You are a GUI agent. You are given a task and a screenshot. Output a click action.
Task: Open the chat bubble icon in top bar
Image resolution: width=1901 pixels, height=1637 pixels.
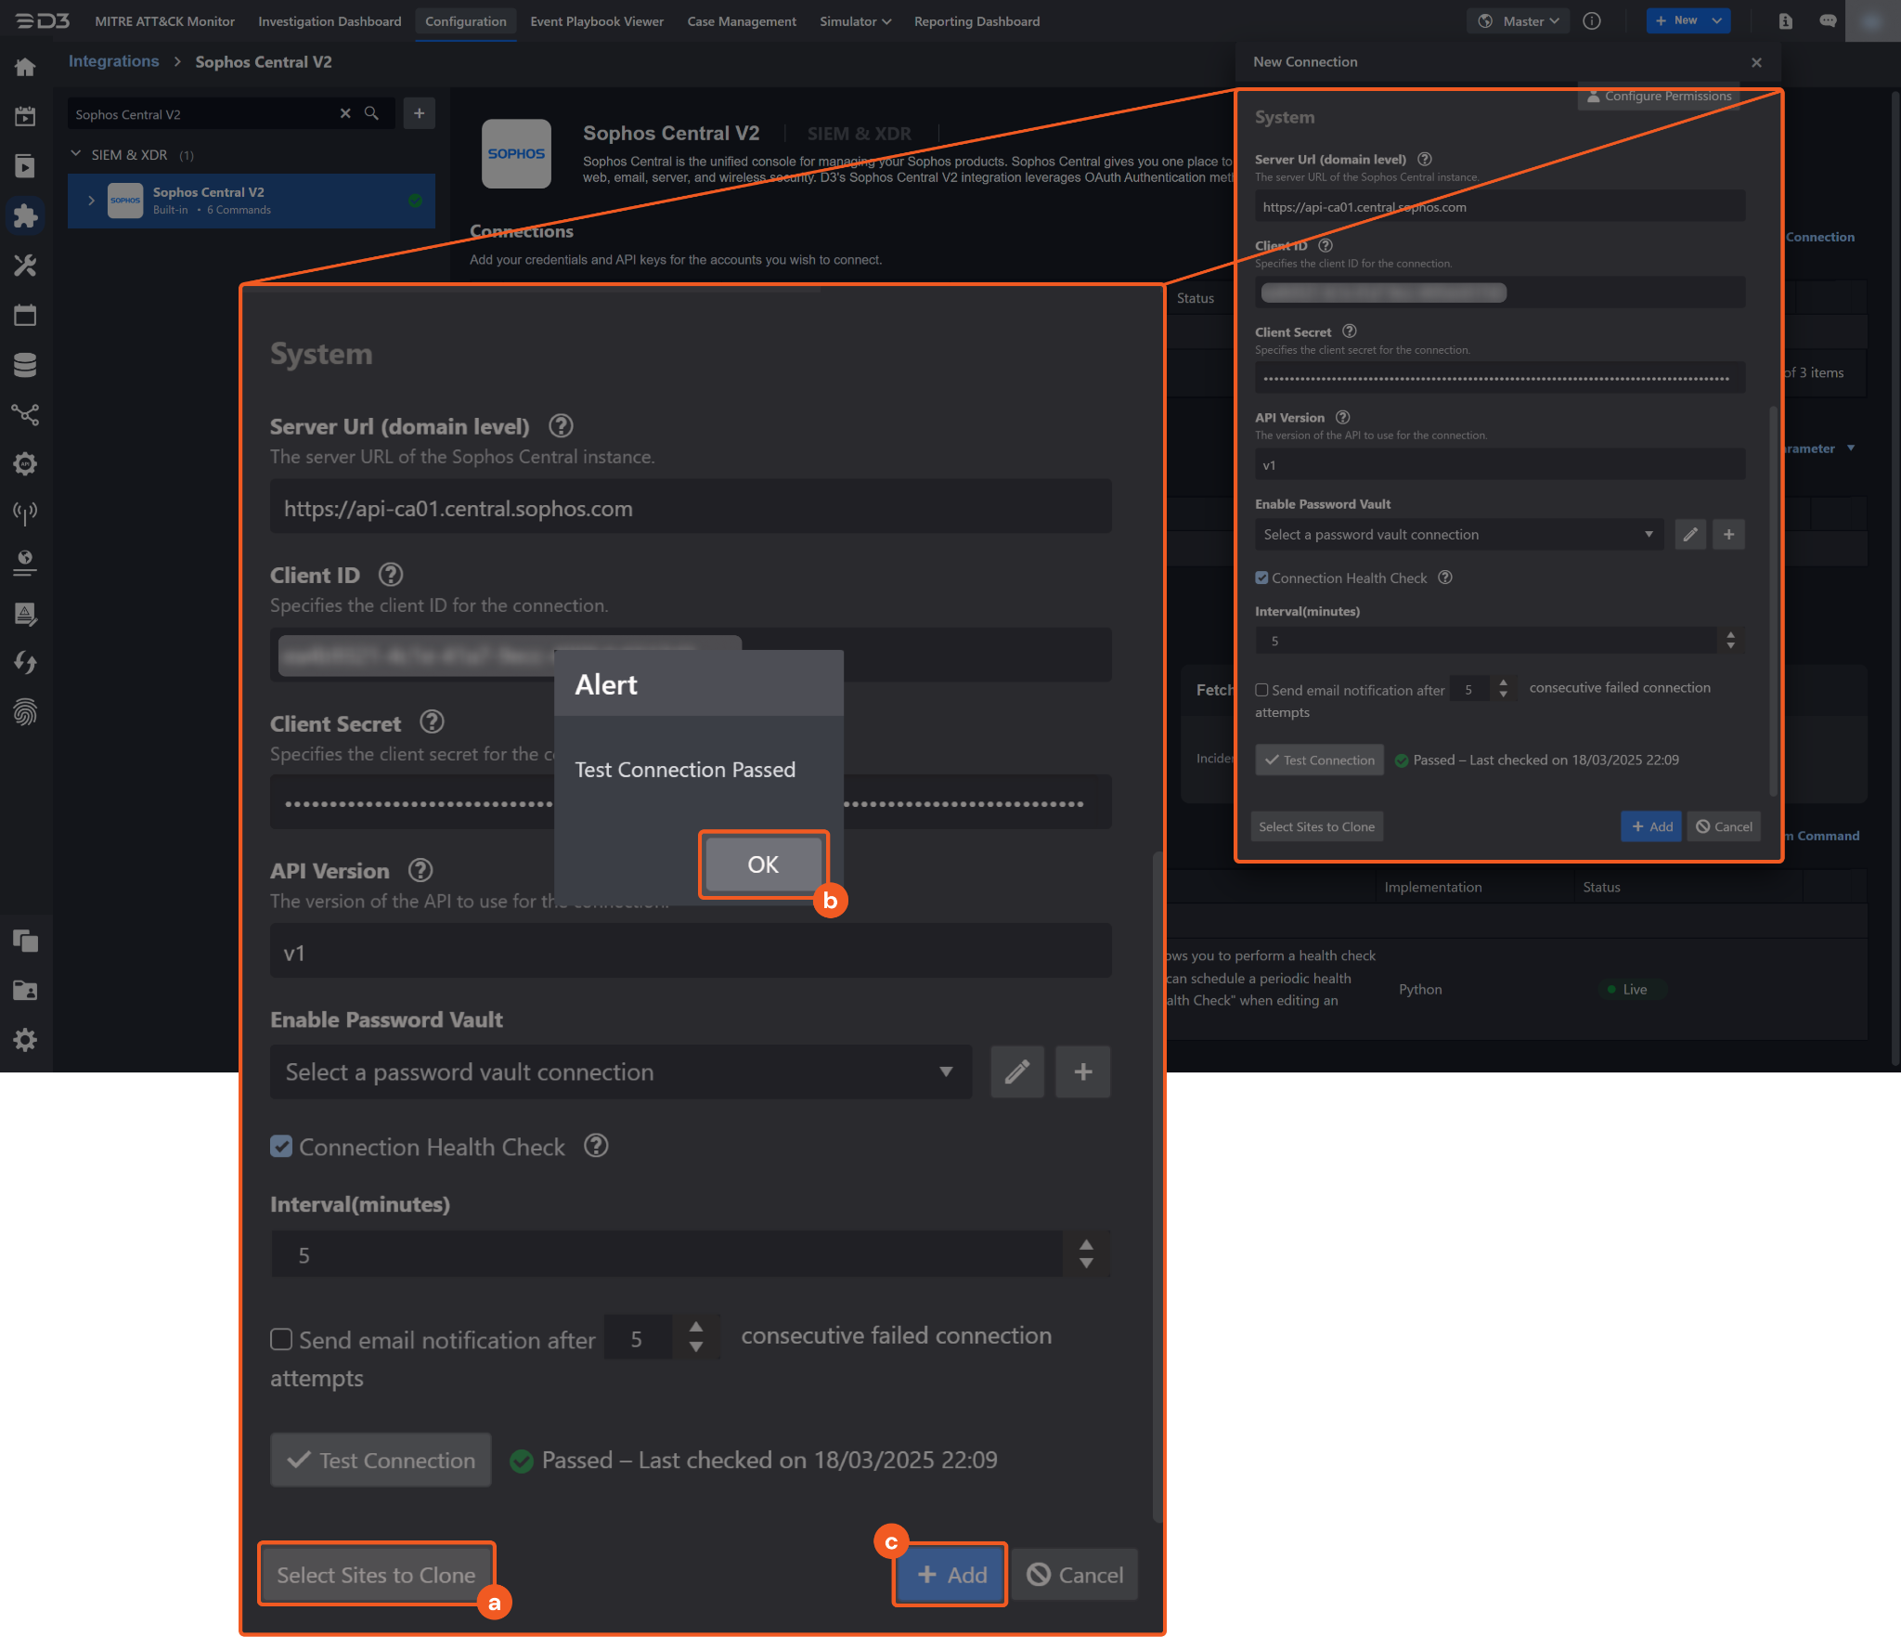1827,20
